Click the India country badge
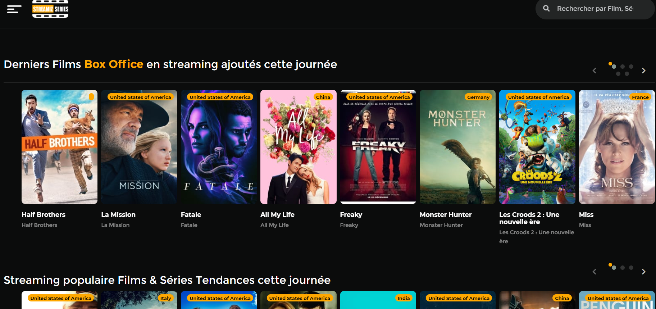Image resolution: width=656 pixels, height=309 pixels. [x=404, y=298]
